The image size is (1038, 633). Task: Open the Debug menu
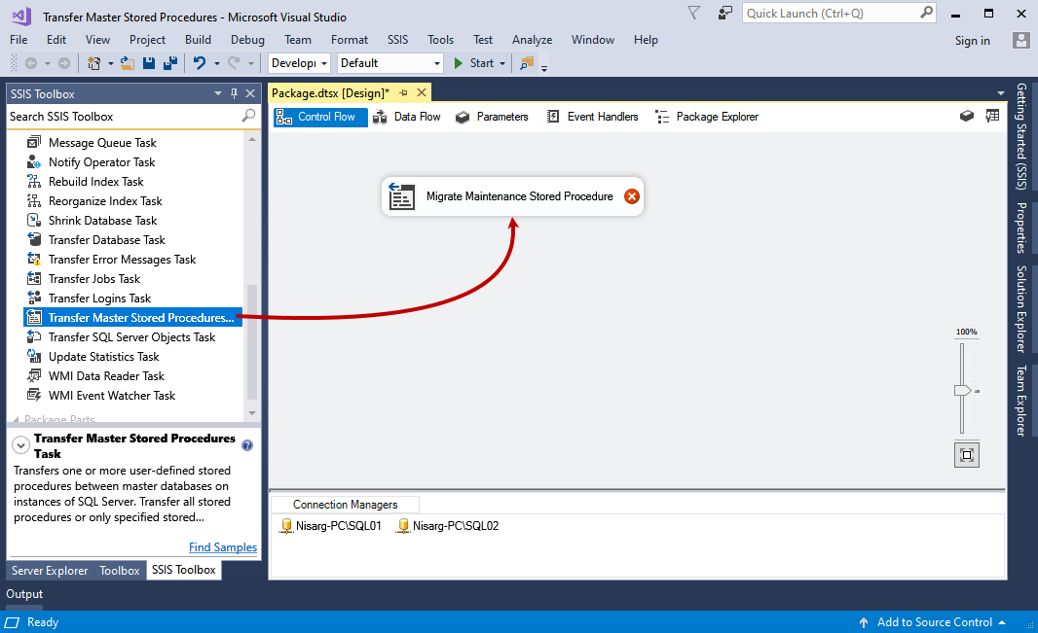point(247,40)
